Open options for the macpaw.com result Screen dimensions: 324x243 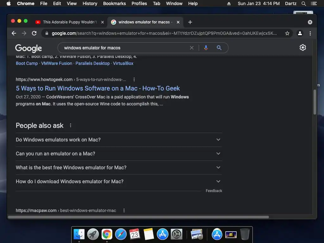[x=124, y=210]
